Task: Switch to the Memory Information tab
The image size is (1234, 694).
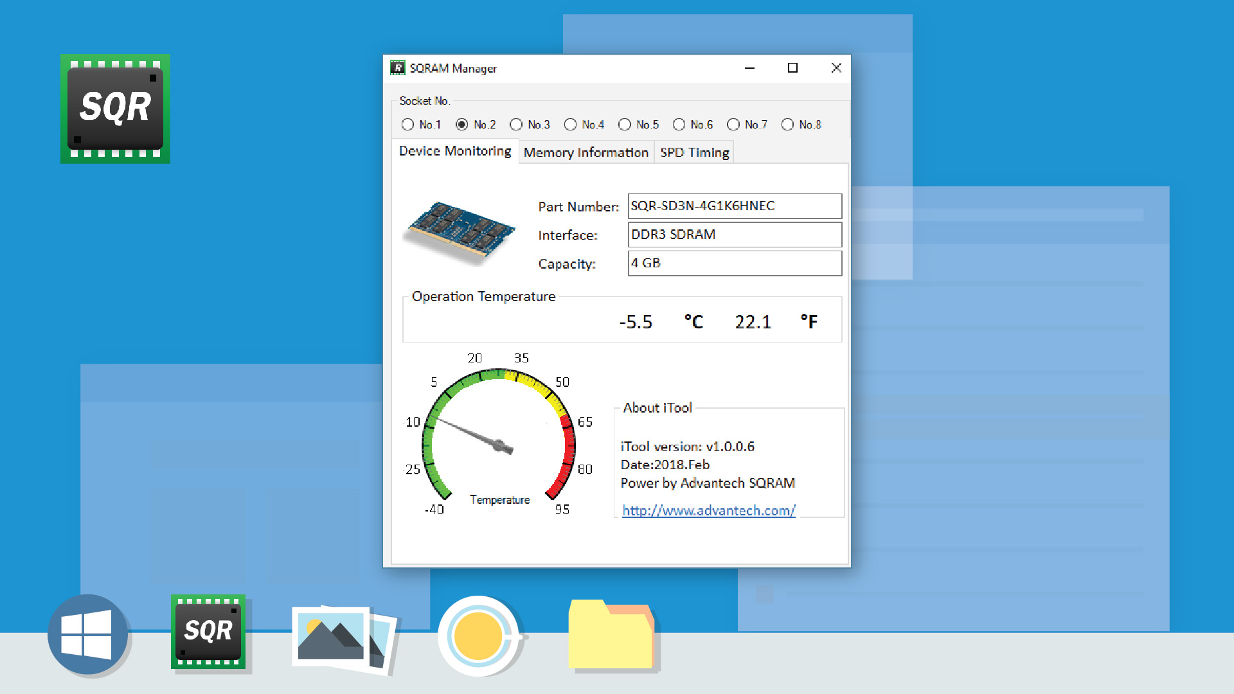Action: pyautogui.click(x=586, y=153)
